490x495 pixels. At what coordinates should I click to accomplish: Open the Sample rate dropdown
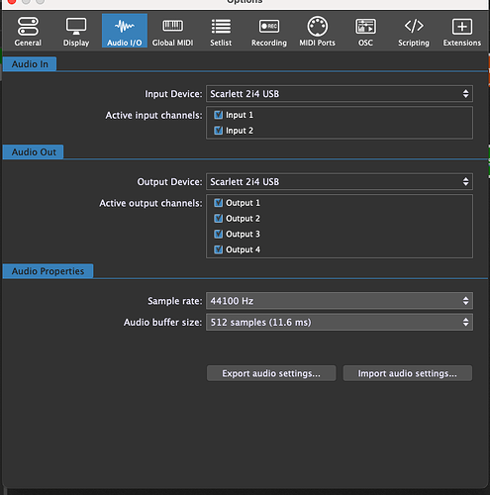[340, 301]
